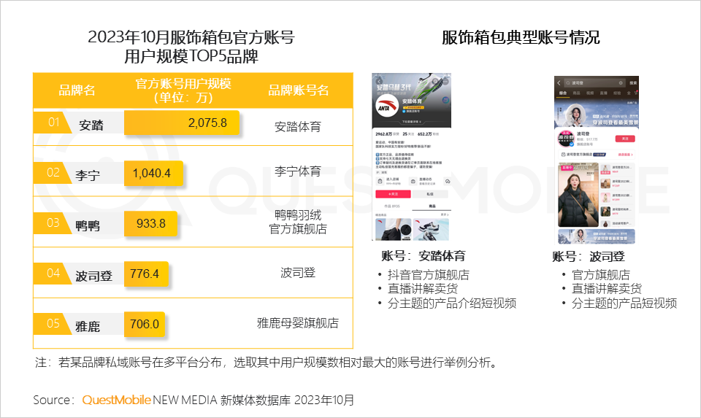Click the Bosideng round profile avatar
This screenshot has width=701, height=418.
(x=567, y=137)
